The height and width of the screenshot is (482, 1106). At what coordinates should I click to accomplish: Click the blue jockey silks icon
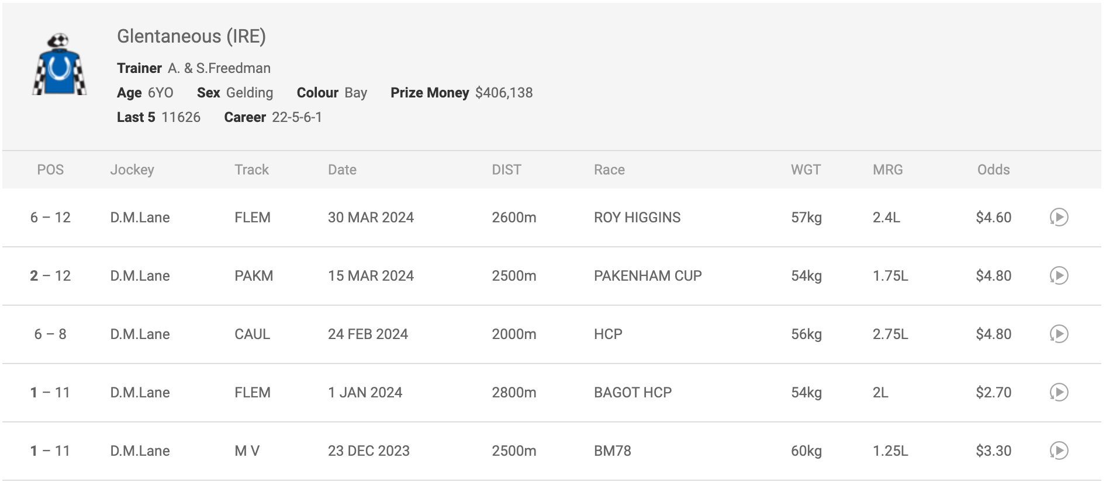tap(59, 64)
